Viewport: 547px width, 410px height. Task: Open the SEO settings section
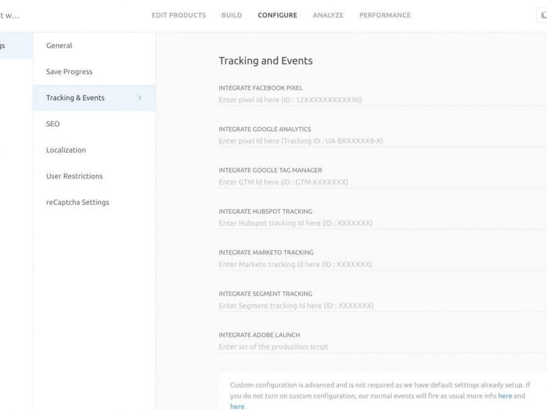click(53, 124)
